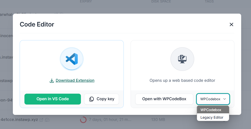The height and width of the screenshot is (129, 251).
Task: Choose Legacy Editor from the dropdown list
Action: point(213,117)
